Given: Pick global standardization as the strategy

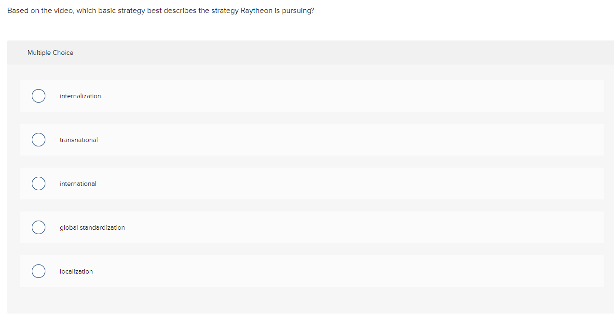Looking at the screenshot, I should 92,227.
